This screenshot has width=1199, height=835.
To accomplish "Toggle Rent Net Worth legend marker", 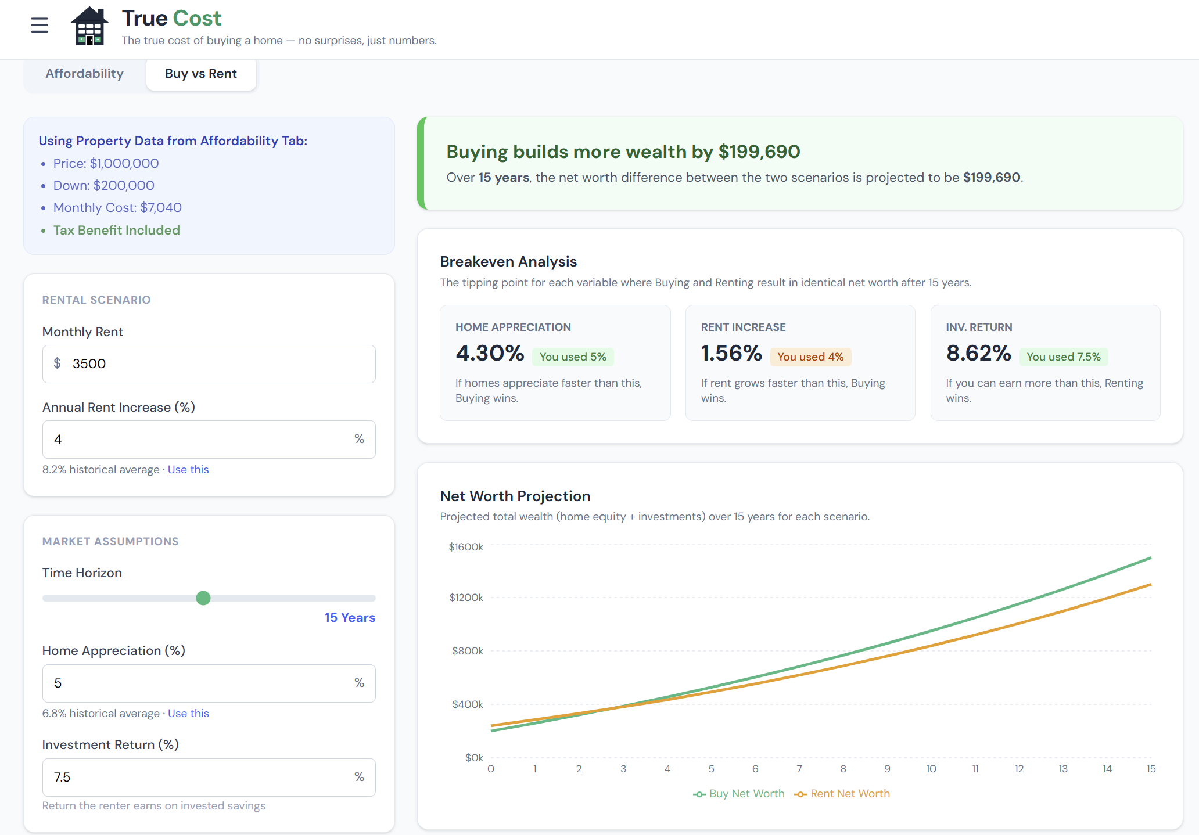I will (800, 794).
